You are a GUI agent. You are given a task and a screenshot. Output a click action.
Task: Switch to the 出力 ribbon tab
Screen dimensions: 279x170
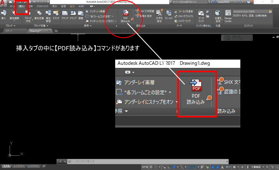click(x=72, y=6)
